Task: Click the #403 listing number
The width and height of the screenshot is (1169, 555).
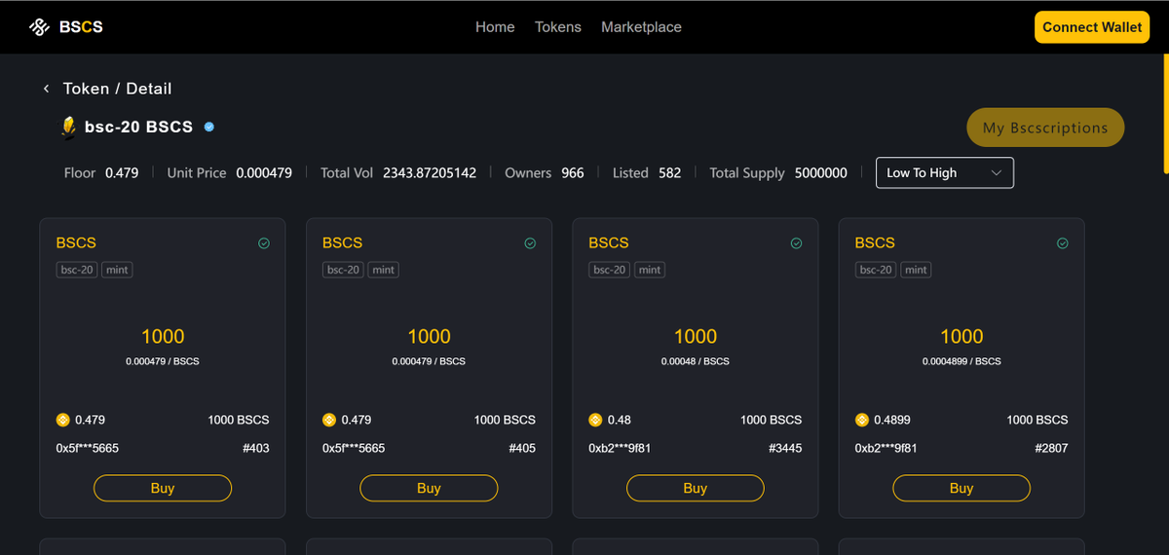Action: click(255, 449)
